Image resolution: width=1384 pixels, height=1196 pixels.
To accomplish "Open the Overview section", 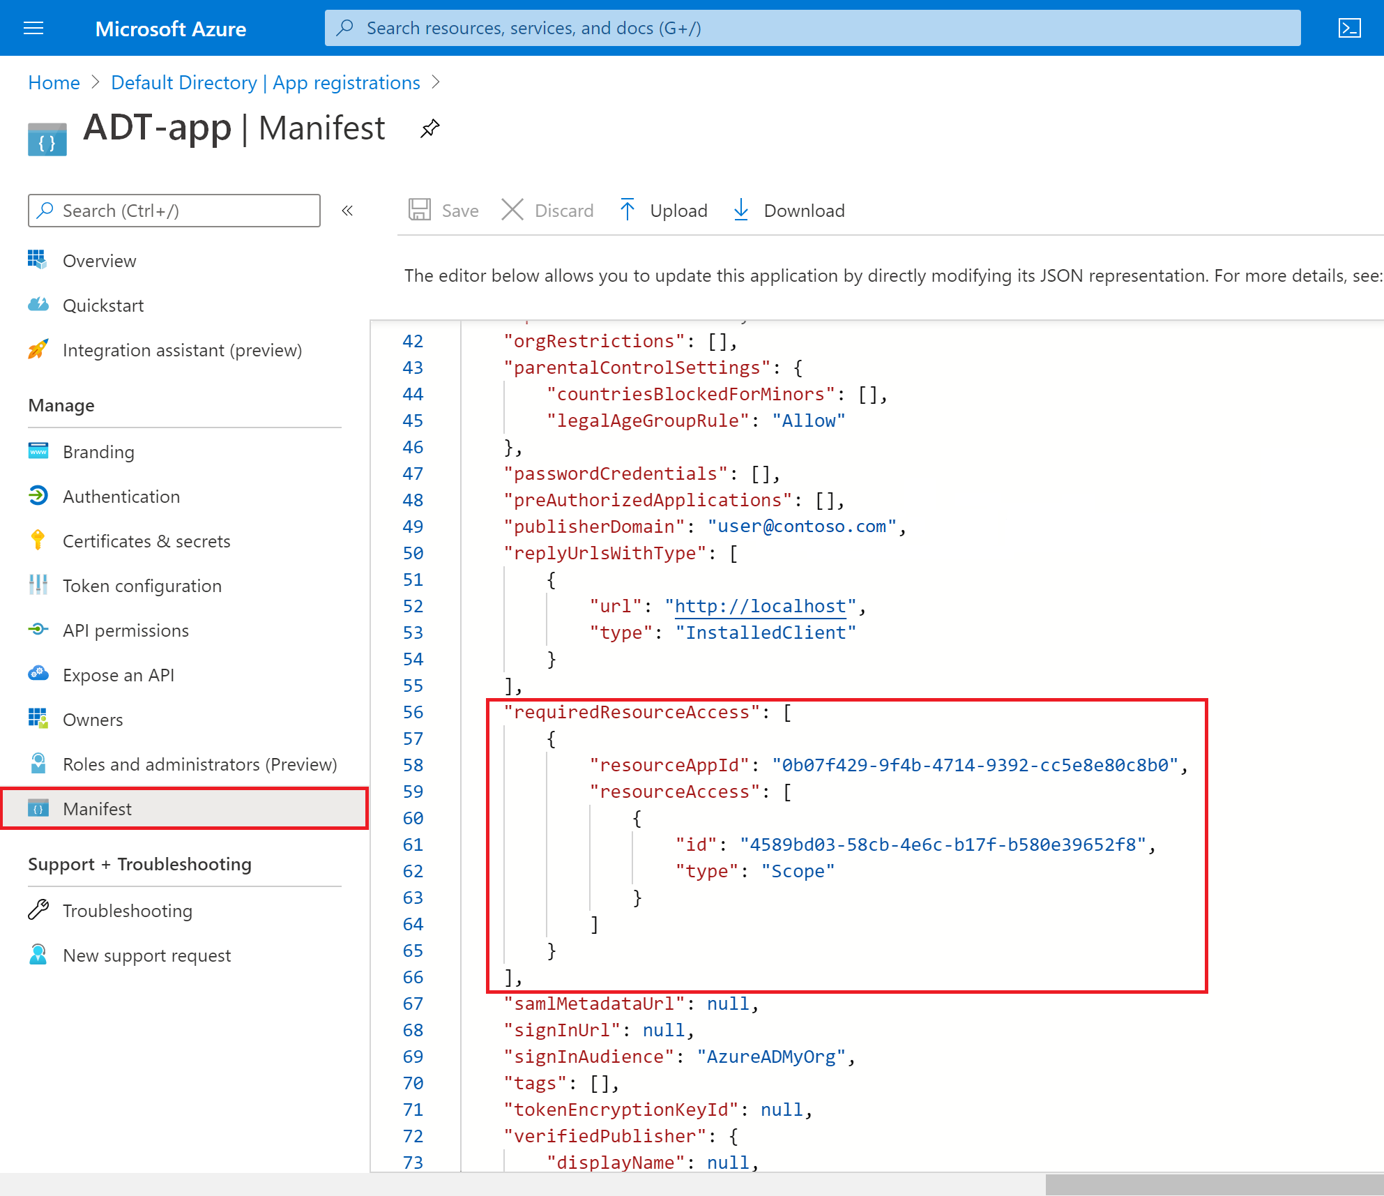I will (x=99, y=259).
